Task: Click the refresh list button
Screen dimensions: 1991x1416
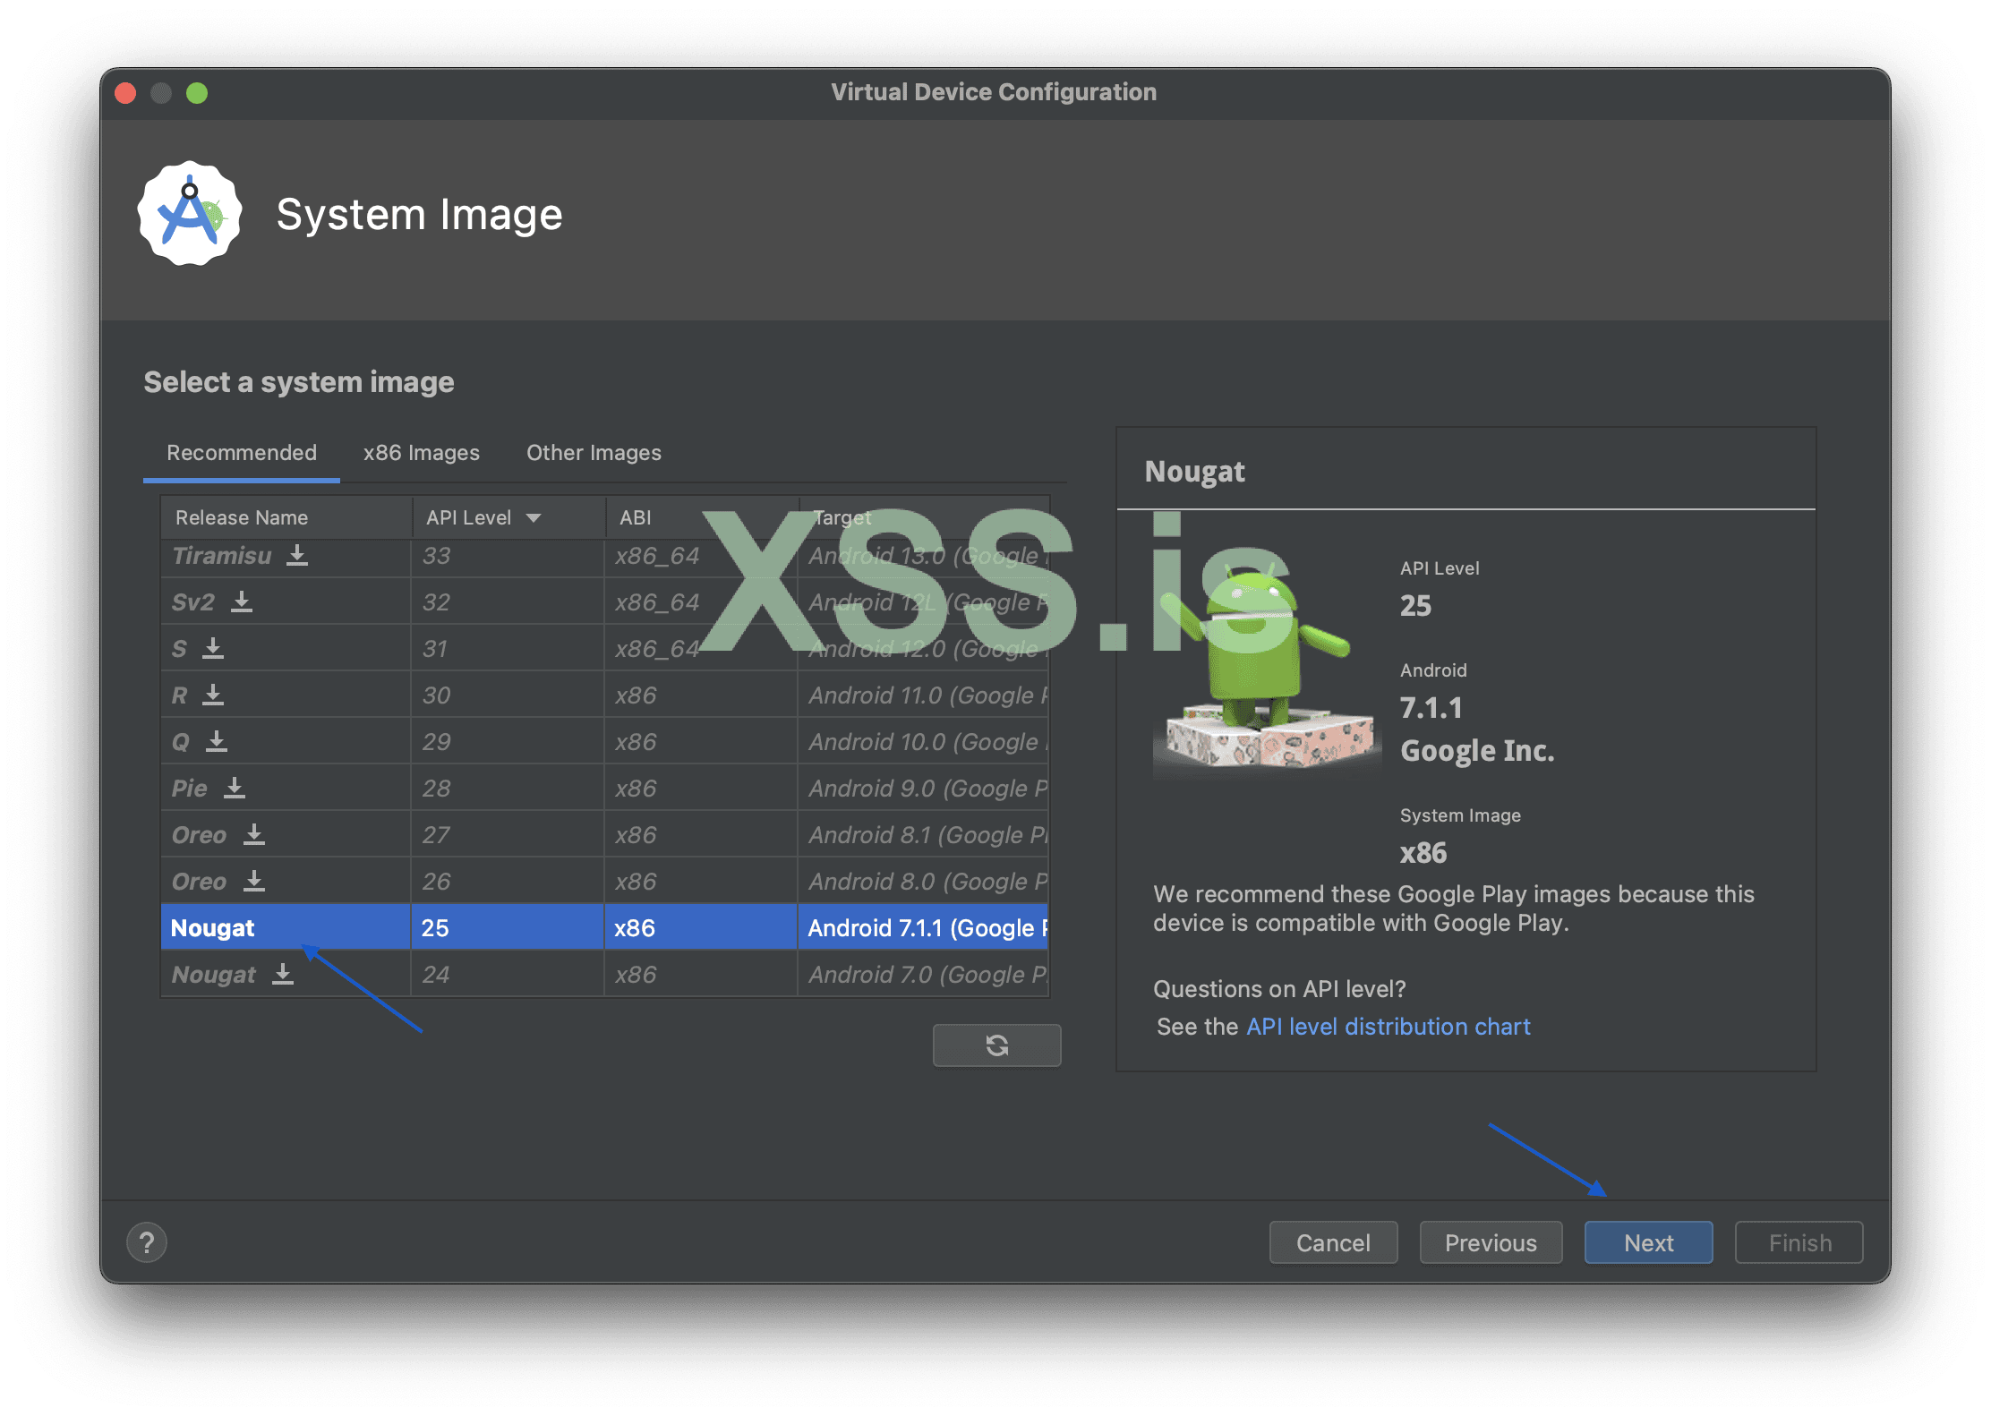Action: (996, 1045)
